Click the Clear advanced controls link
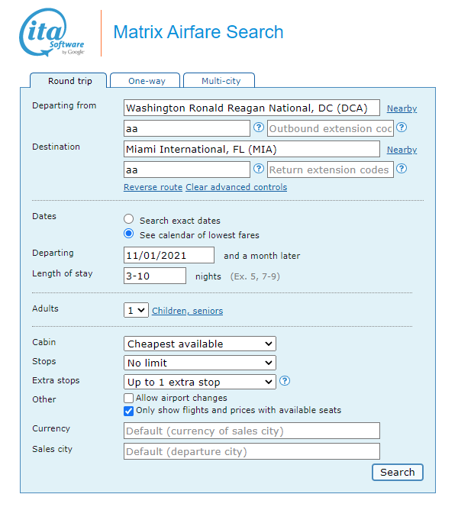The image size is (458, 507). [x=236, y=187]
